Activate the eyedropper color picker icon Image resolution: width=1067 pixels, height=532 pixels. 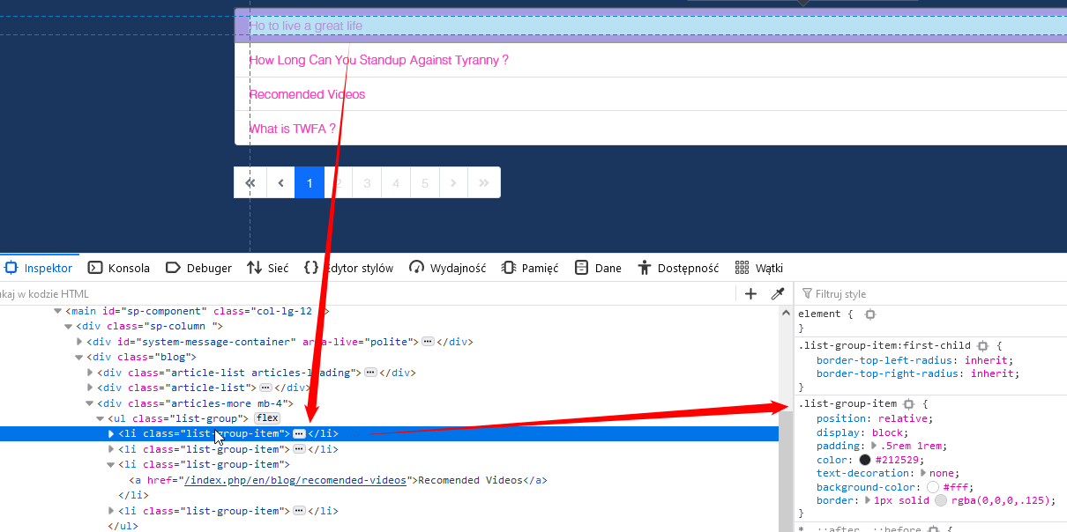click(x=778, y=294)
